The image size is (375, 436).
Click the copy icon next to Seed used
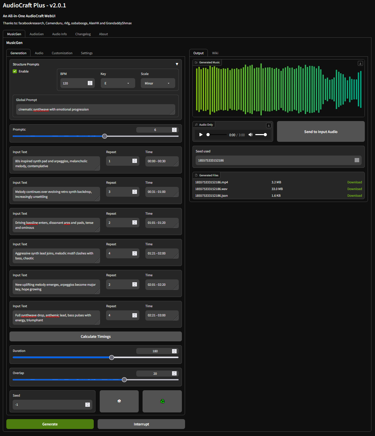pos(357,160)
